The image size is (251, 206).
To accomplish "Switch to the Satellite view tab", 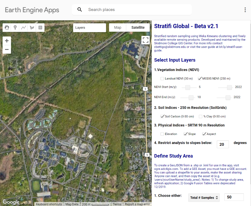I will point(138,28).
